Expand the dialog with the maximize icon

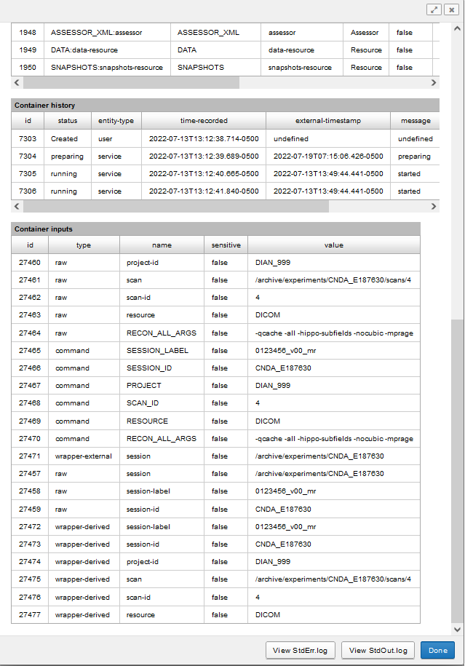[434, 9]
